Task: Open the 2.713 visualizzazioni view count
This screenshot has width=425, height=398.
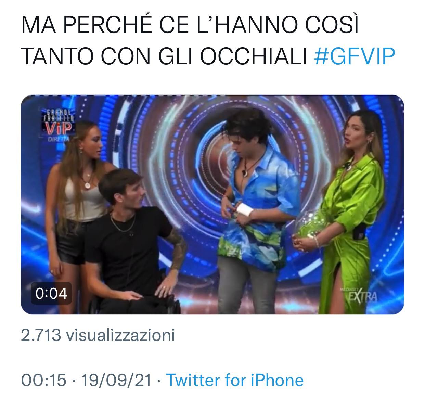Action: [x=98, y=335]
